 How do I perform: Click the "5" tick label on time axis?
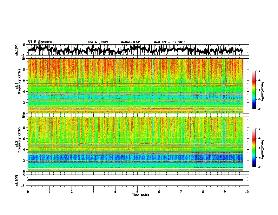point(137,192)
